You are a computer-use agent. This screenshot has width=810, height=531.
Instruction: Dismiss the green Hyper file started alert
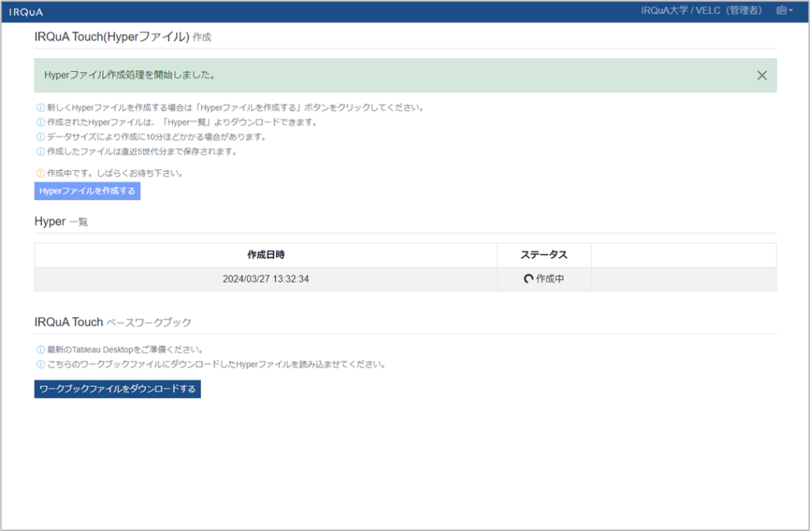pyautogui.click(x=762, y=75)
